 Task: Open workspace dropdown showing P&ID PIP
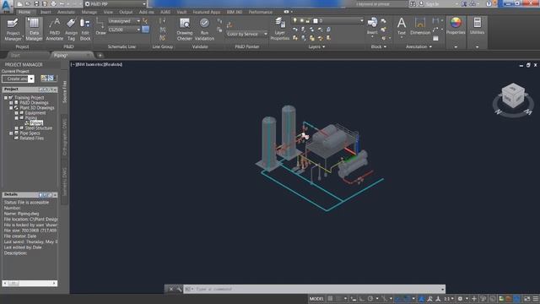pos(116,3)
